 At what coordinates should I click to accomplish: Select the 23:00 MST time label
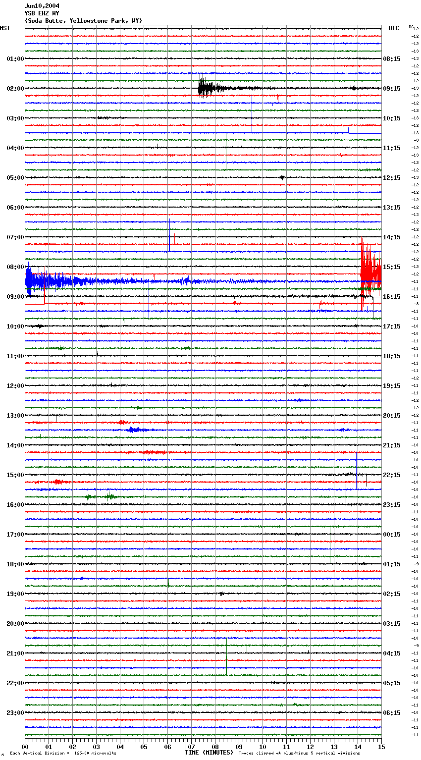[x=15, y=713]
